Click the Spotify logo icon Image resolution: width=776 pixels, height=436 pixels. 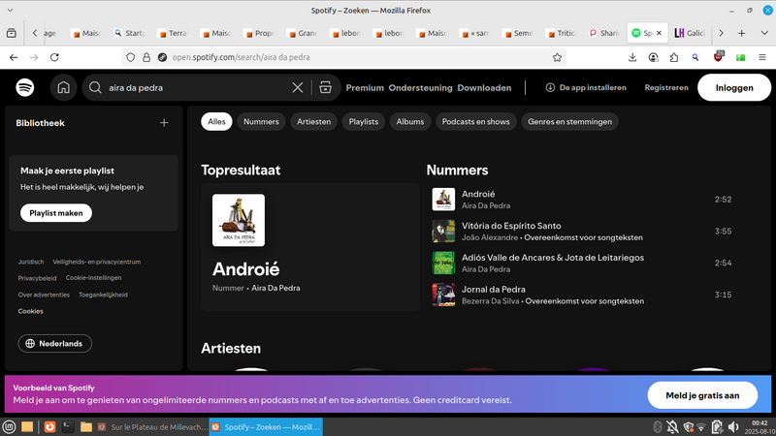25,87
